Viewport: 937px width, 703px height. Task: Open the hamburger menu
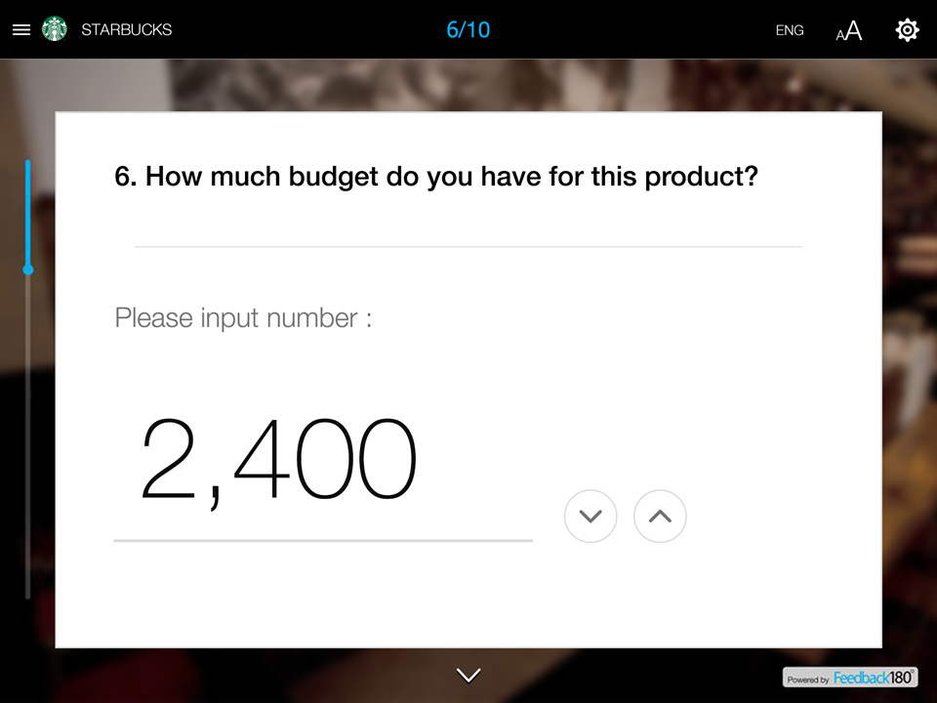point(21,30)
